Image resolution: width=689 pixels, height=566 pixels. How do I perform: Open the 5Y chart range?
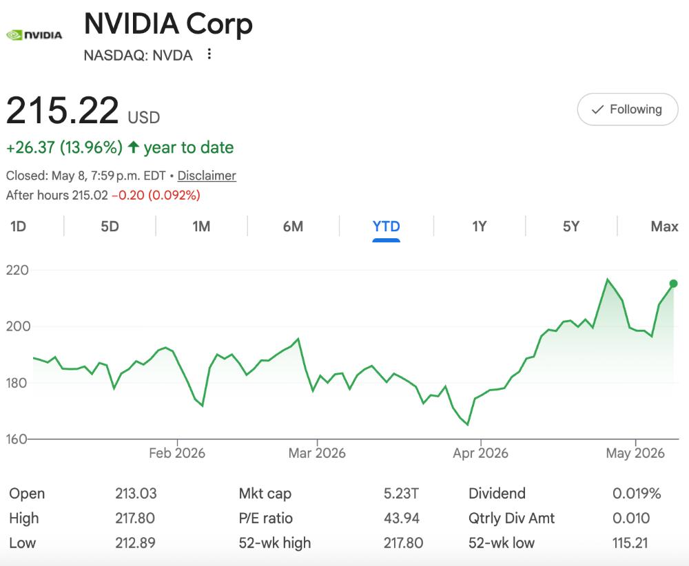pyautogui.click(x=571, y=227)
